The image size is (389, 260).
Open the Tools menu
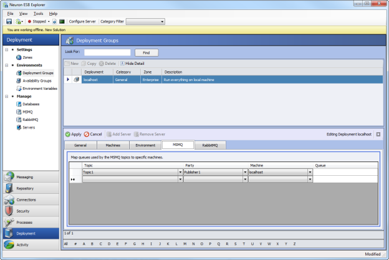[x=38, y=13]
